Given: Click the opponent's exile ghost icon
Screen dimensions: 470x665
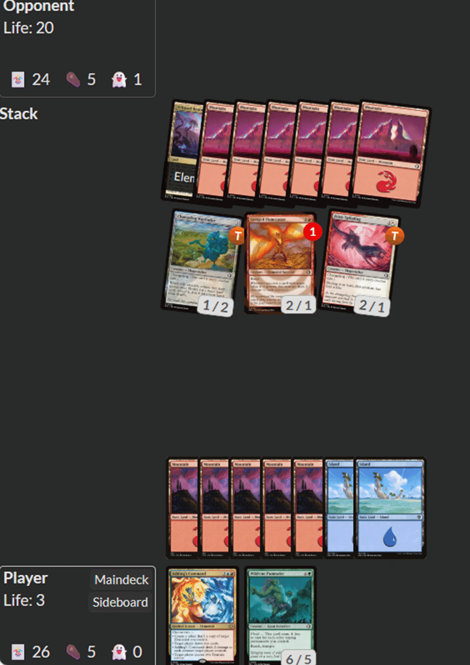Looking at the screenshot, I should click(119, 79).
